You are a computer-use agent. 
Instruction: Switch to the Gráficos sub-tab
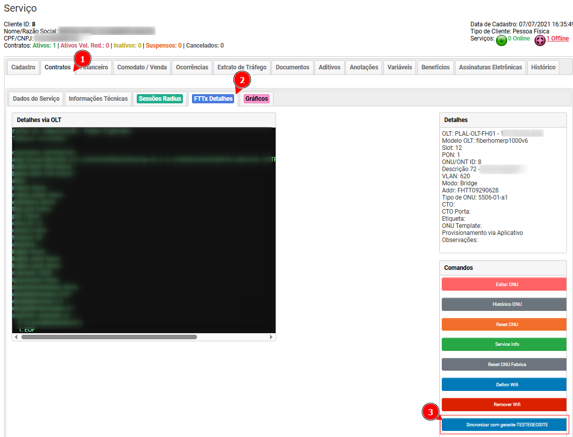pos(256,99)
